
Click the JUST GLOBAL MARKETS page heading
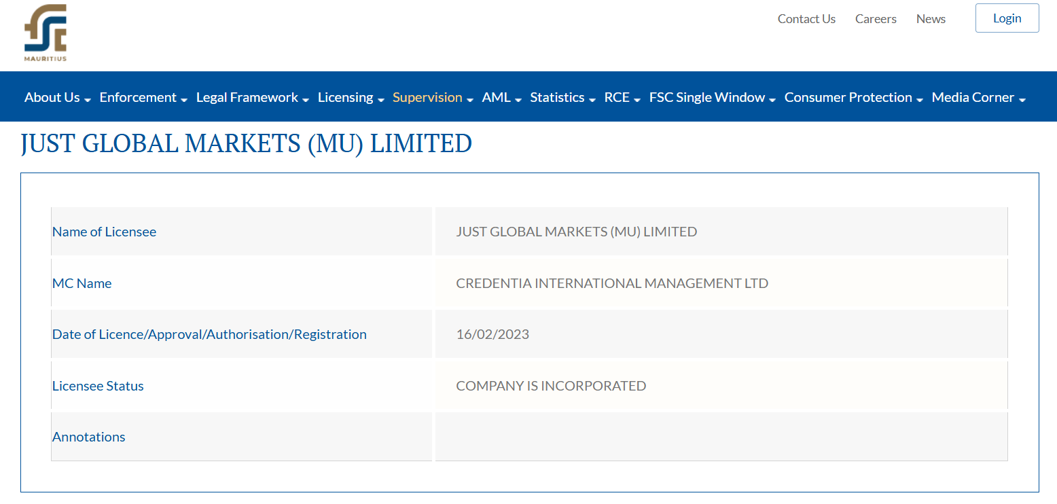(x=246, y=144)
